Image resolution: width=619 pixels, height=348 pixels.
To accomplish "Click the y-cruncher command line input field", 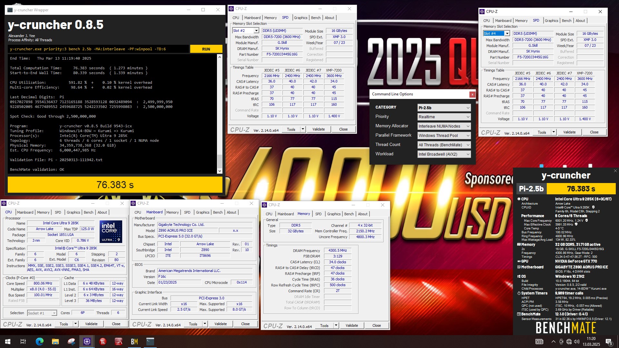I will 98,49.
